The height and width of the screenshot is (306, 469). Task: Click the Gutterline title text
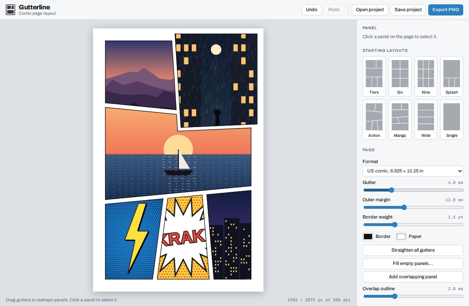tap(34, 7)
